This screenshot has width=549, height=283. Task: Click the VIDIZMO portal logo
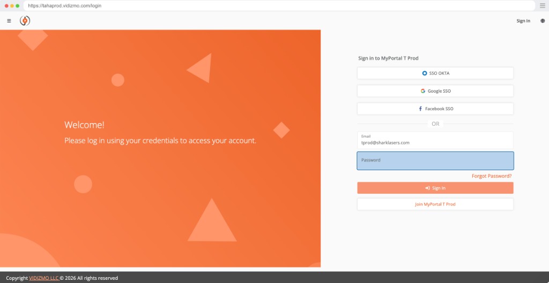pyautogui.click(x=25, y=21)
